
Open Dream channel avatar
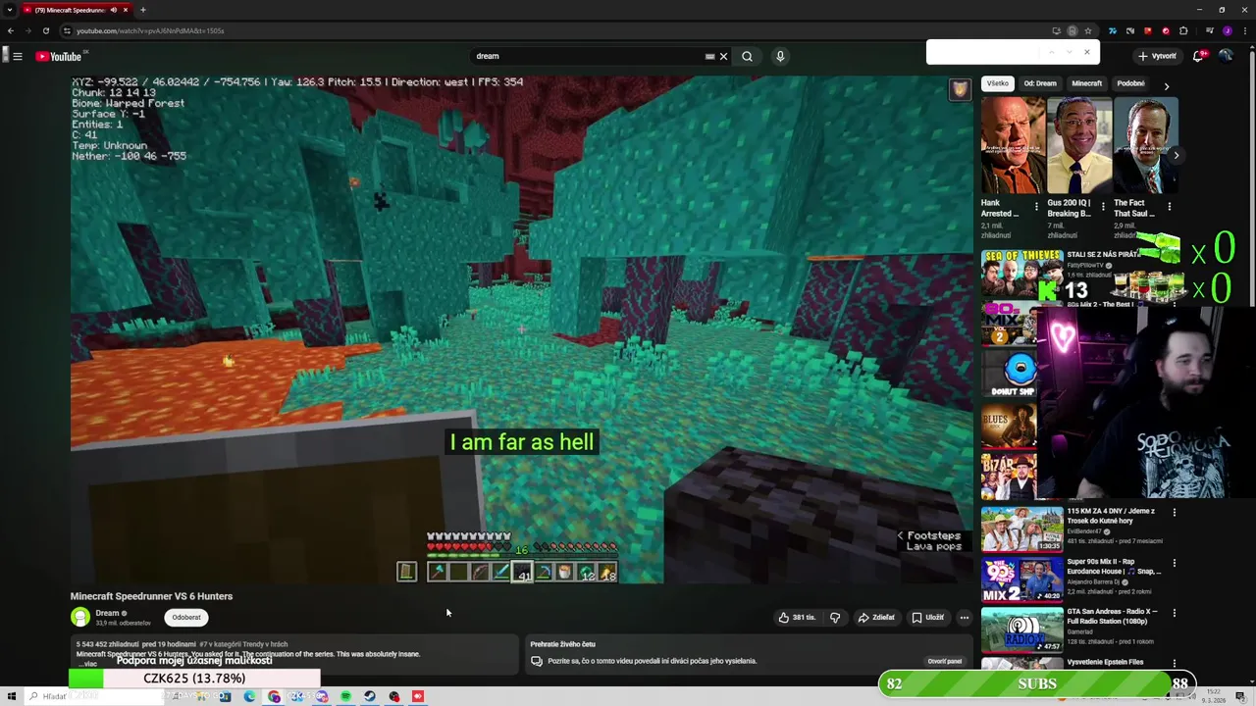point(79,617)
